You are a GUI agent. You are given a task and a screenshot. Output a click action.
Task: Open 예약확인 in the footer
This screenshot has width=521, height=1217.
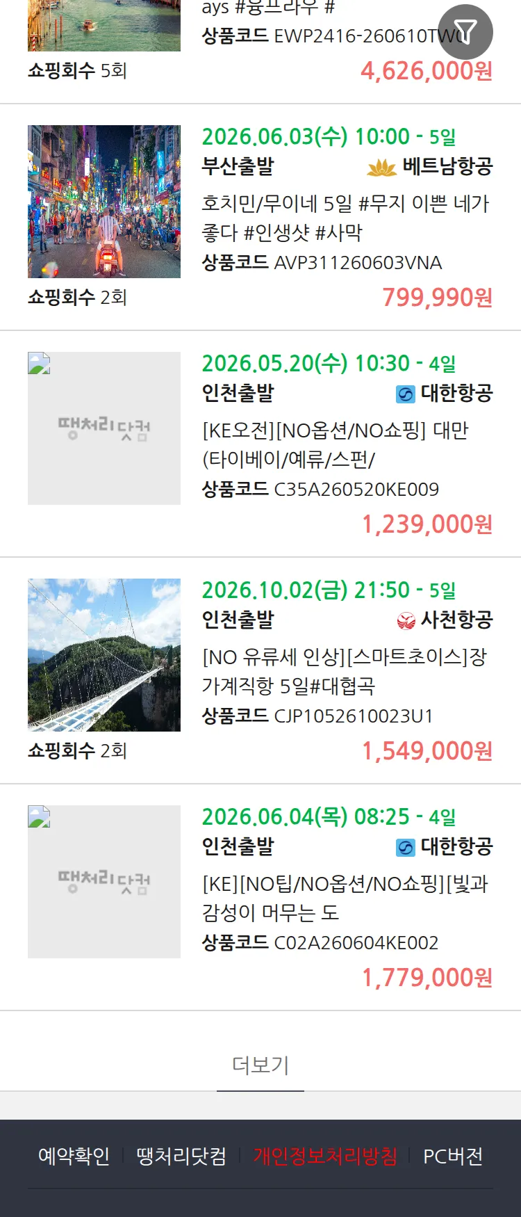(x=74, y=1156)
